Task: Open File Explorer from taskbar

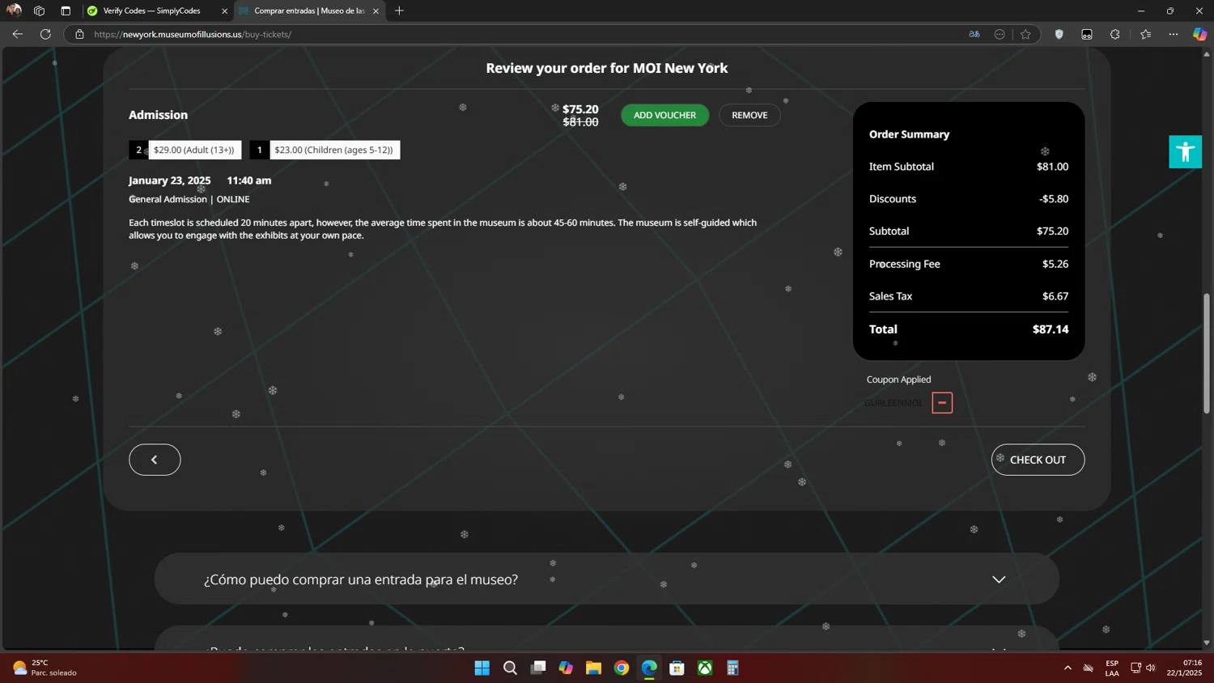Action: click(x=593, y=668)
